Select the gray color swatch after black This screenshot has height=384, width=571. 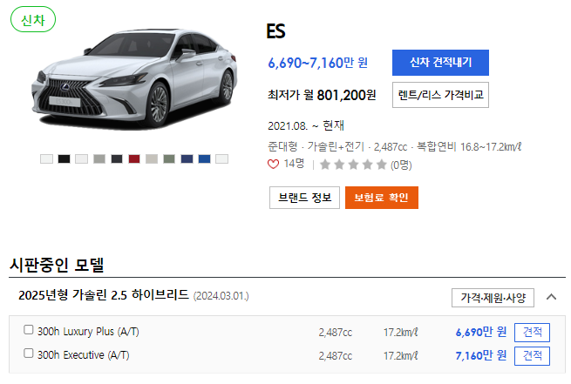(x=99, y=158)
